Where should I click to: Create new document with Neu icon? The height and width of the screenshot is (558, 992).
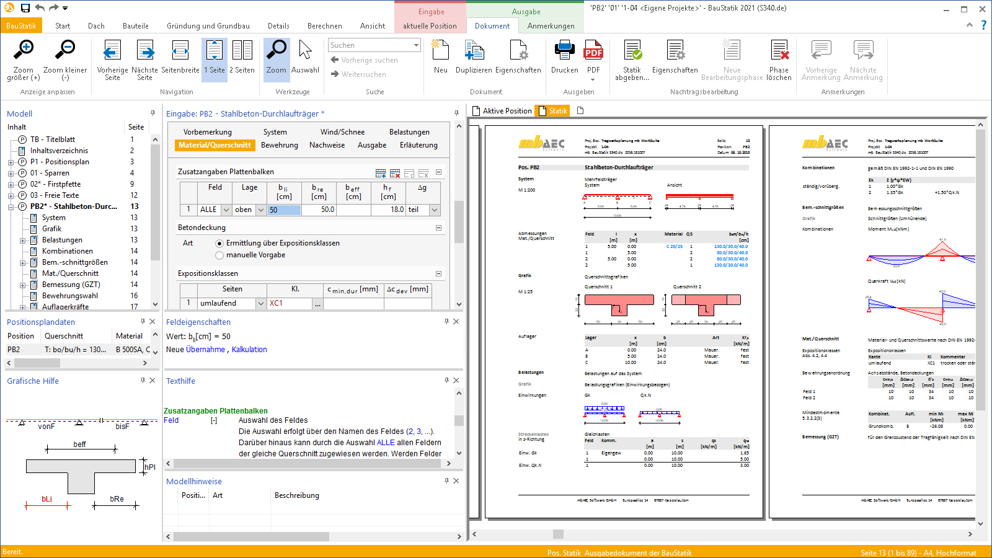point(440,51)
